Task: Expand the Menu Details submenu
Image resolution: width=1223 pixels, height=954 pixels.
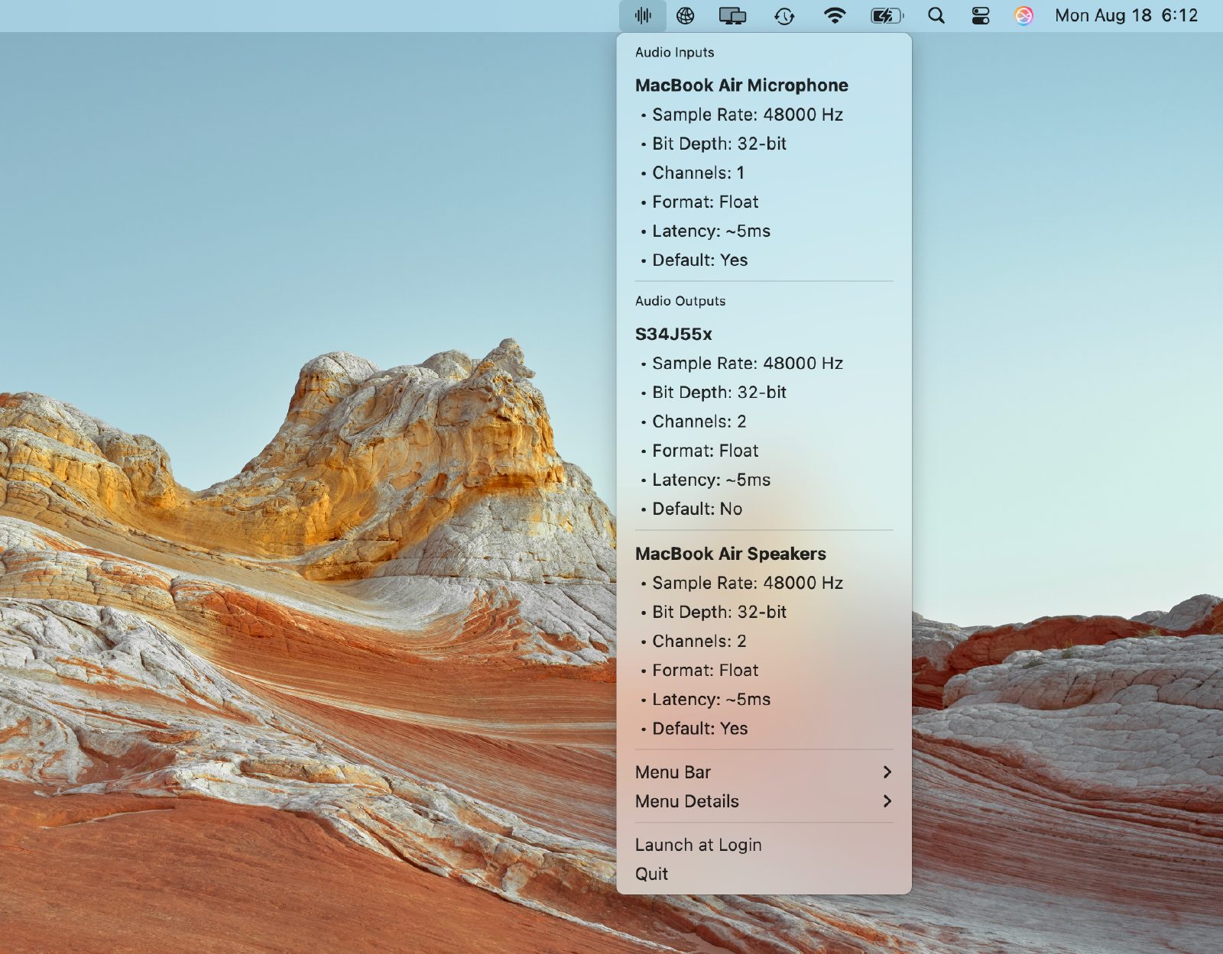Action: [x=764, y=801]
